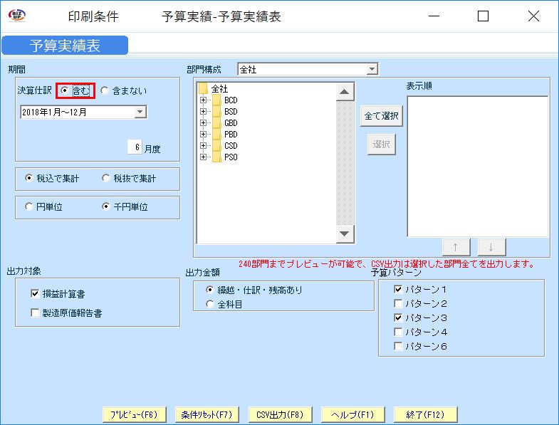This screenshot has height=425, width=559.
Task: Expand the PBD tree node
Action: [x=203, y=135]
